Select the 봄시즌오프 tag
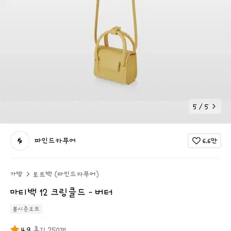Image resolution: width=231 pixels, height=231 pixels. coord(26,209)
